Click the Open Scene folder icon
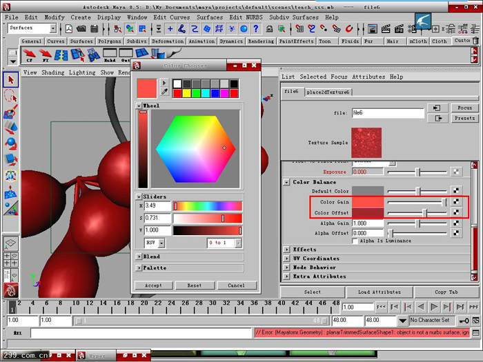 [x=81, y=29]
